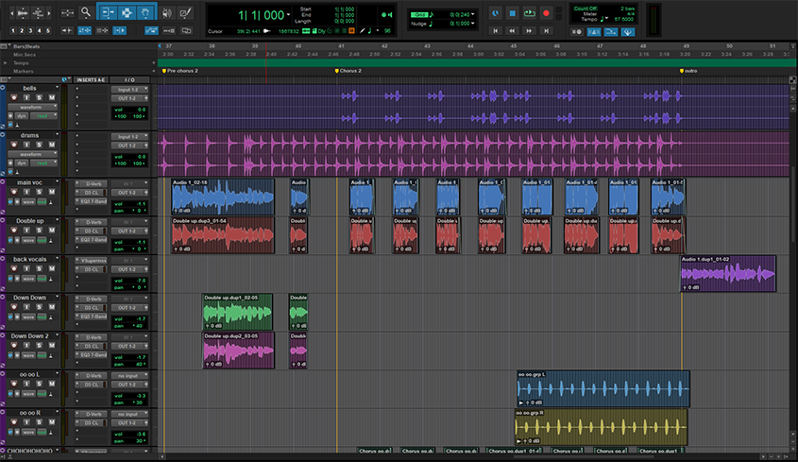Choose the Pencil tool

[x=186, y=13]
